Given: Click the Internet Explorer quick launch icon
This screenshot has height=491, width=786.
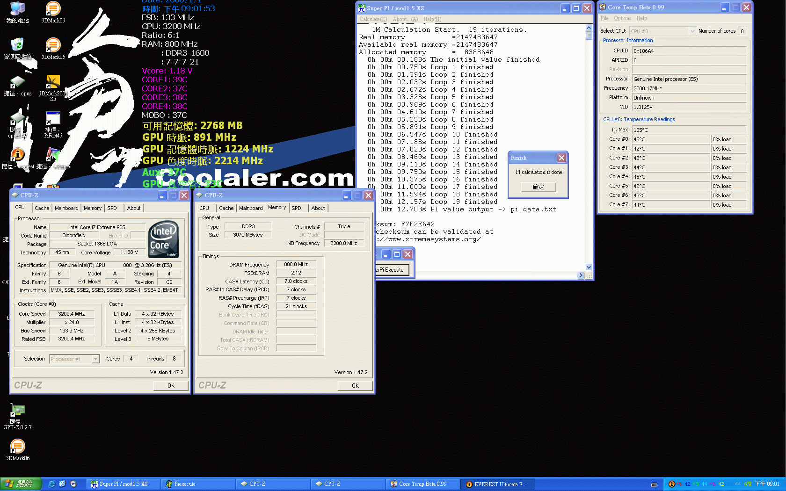Looking at the screenshot, I should click(51, 484).
